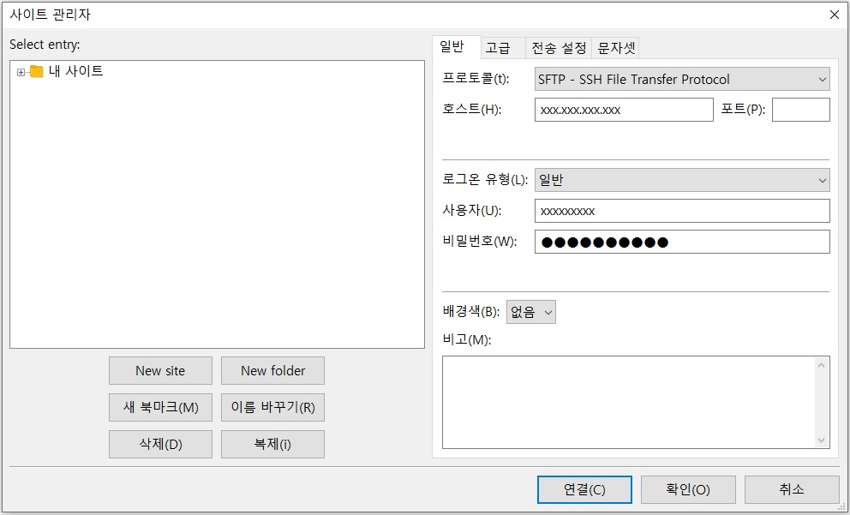The height and width of the screenshot is (515, 850).
Task: Click the 연결 button to connect
Action: pos(584,489)
